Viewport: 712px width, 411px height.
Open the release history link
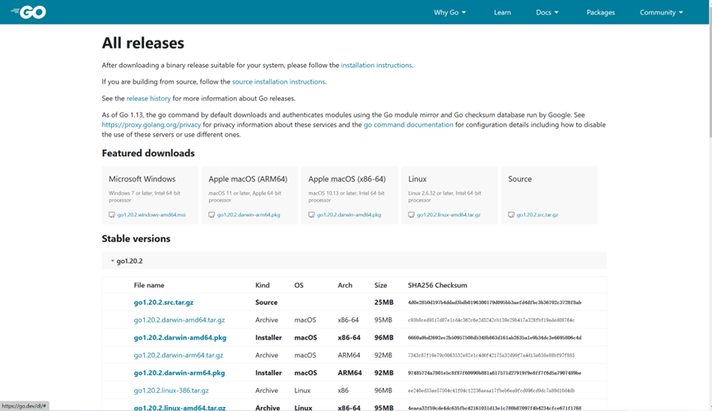coord(148,99)
